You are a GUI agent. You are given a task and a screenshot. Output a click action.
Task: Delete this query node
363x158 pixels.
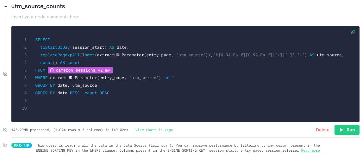(322, 130)
